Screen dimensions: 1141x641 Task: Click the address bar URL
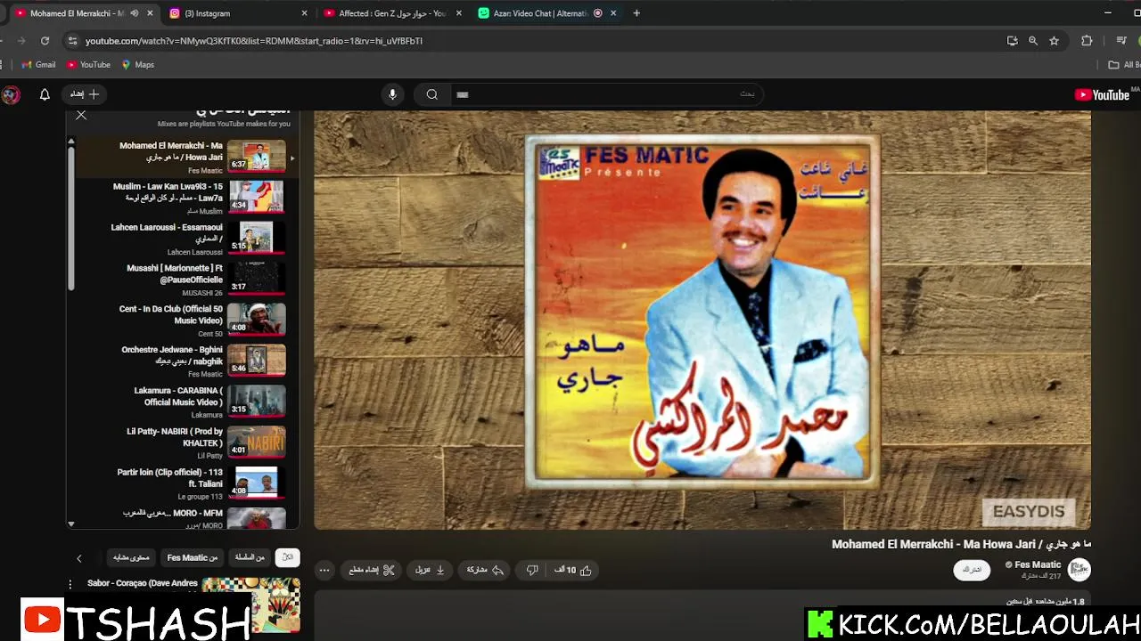point(254,41)
